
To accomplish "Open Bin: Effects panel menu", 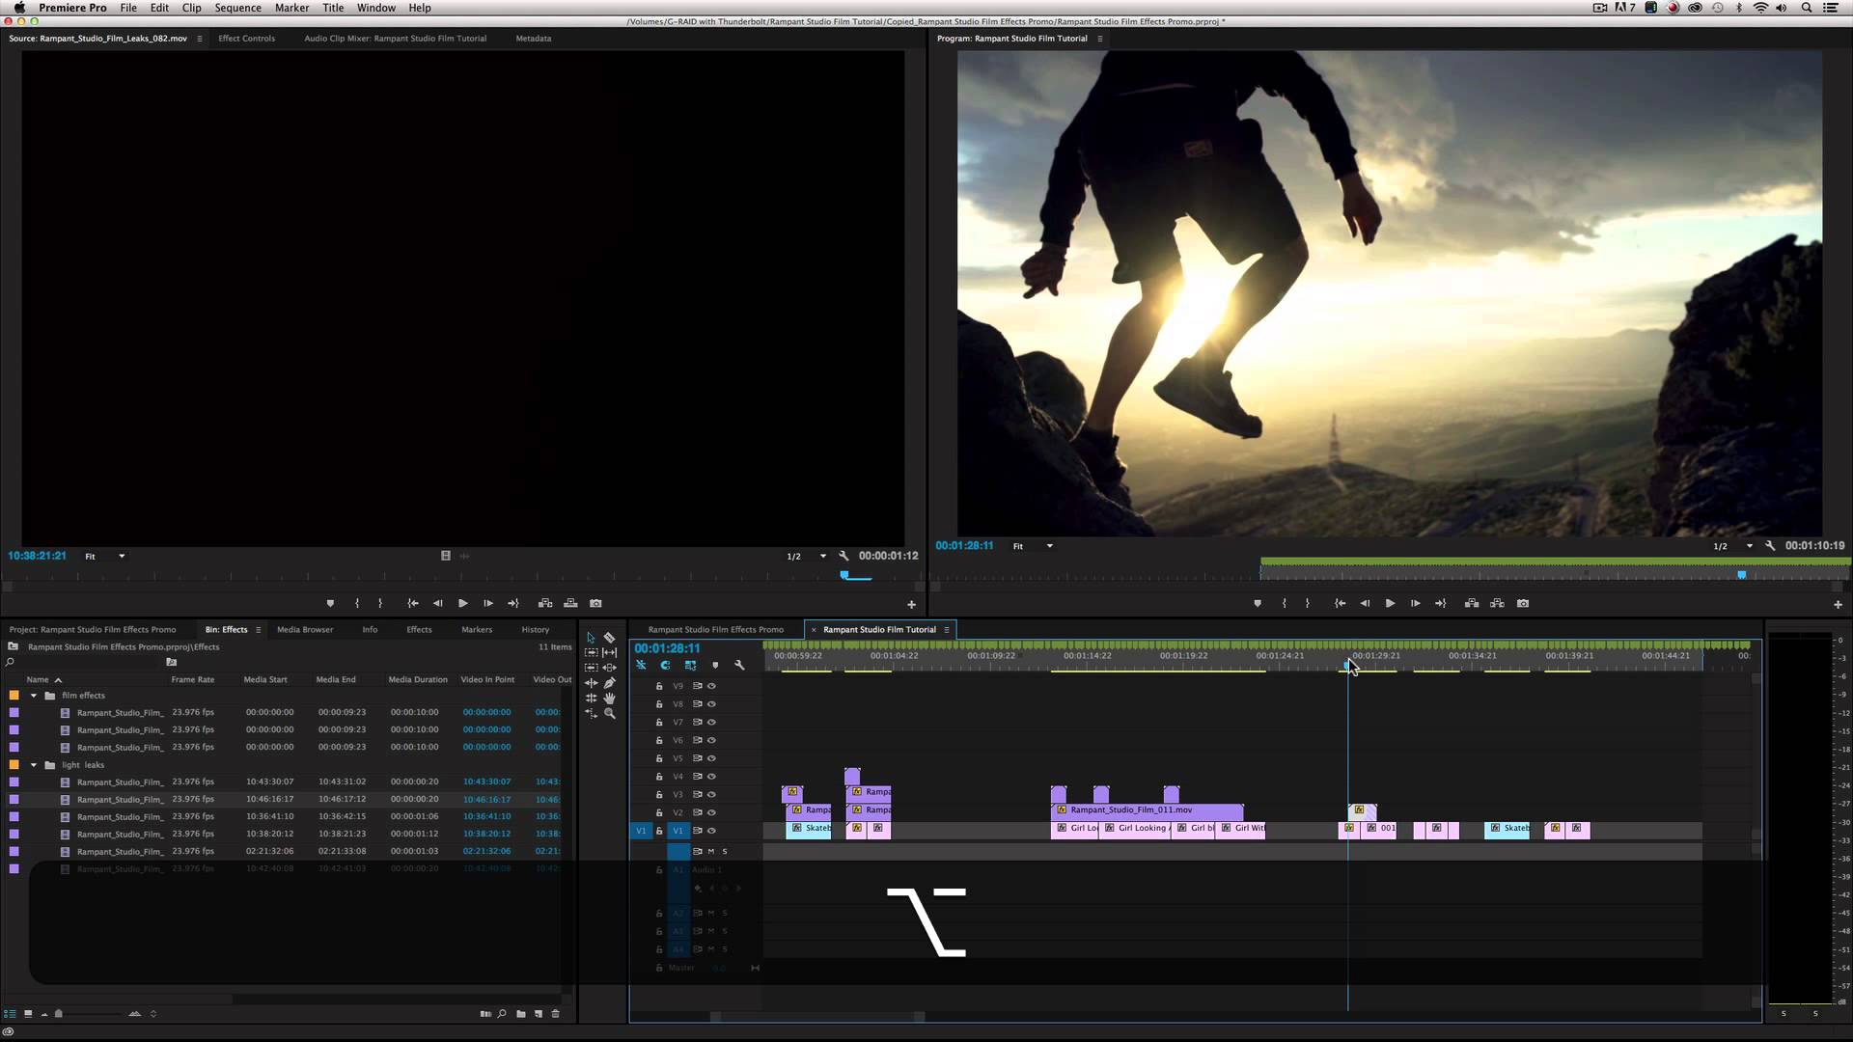I will coord(258,630).
